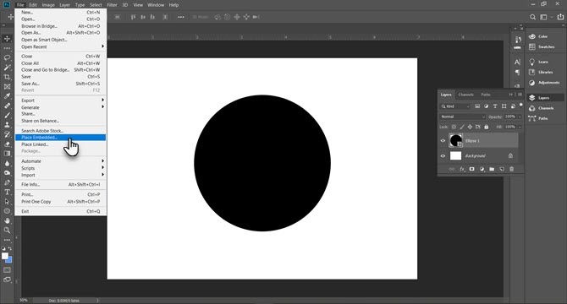Open the Opacity dropdown arrow
Image resolution: width=567 pixels, height=304 pixels.
pyautogui.click(x=520, y=117)
